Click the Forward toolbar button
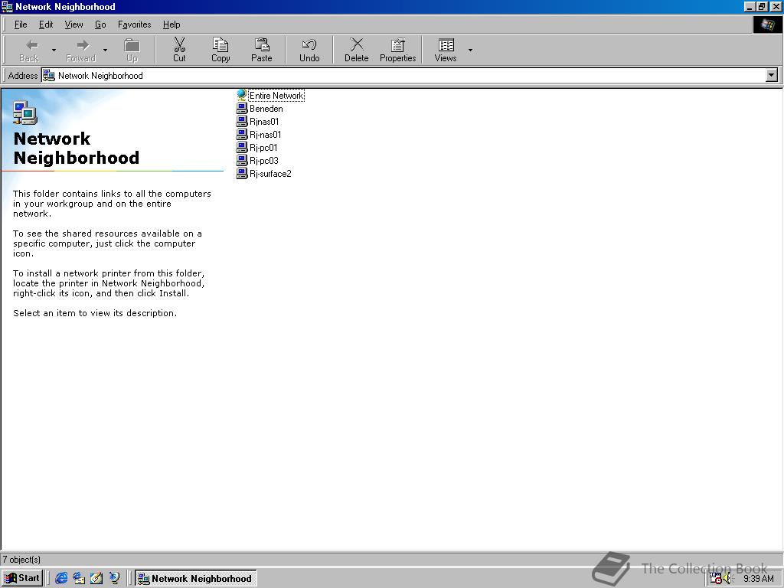Image resolution: width=784 pixels, height=588 pixels. [81, 50]
